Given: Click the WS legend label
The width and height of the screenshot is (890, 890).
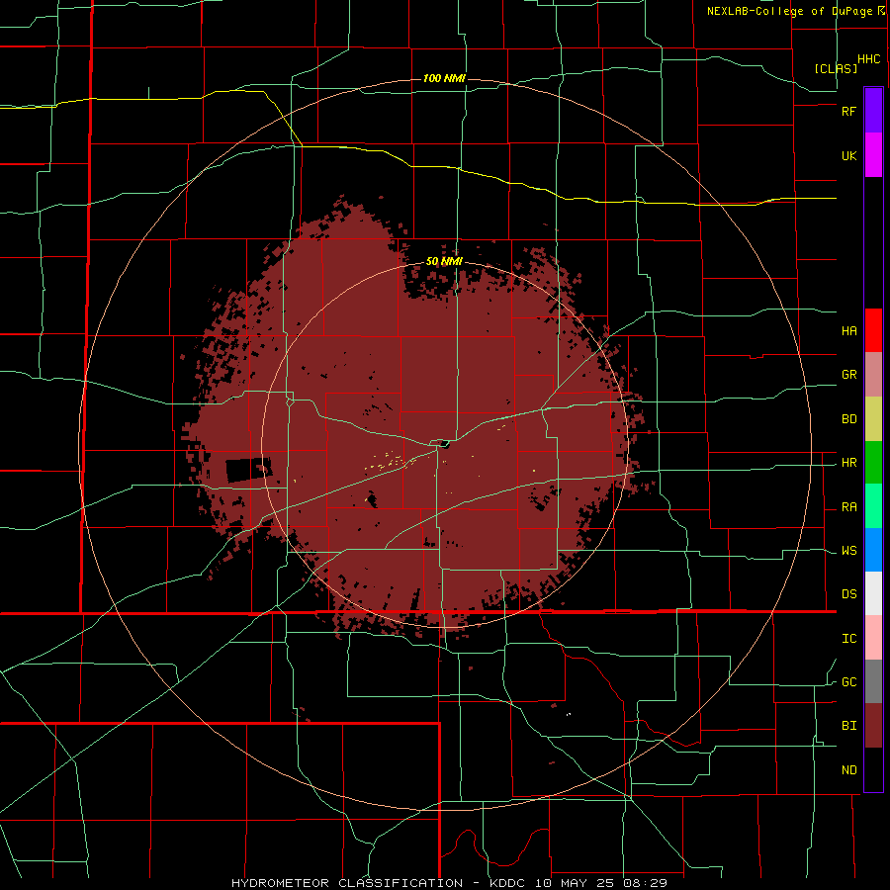Looking at the screenshot, I should pyautogui.click(x=848, y=551).
